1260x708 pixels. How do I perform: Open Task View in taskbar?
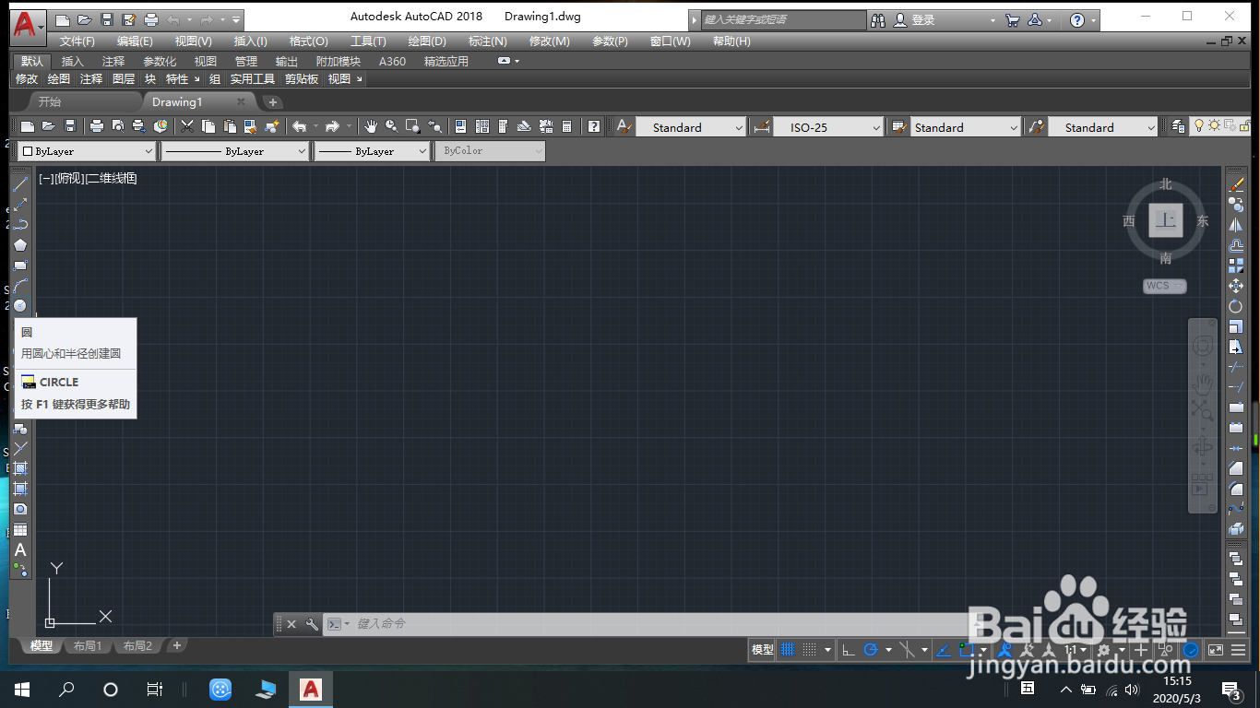point(155,689)
